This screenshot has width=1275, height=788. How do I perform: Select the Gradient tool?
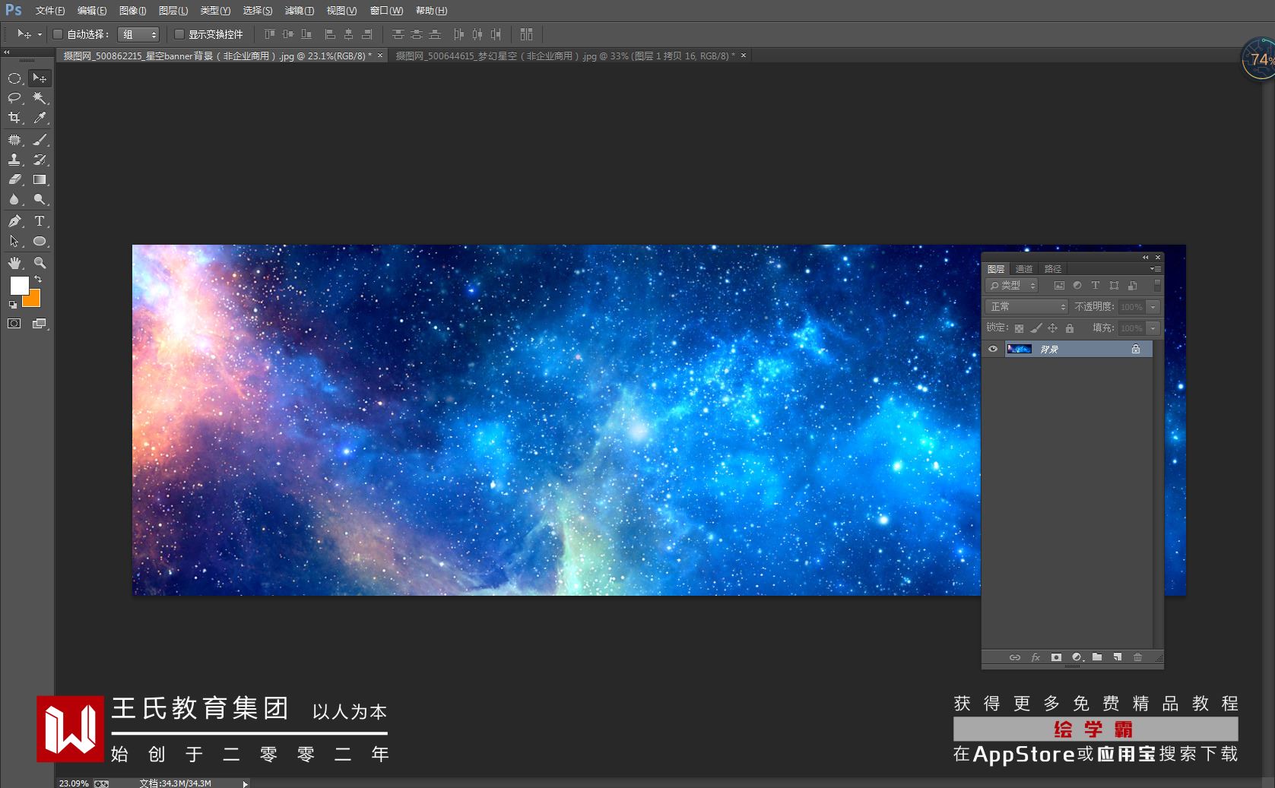[x=40, y=179]
